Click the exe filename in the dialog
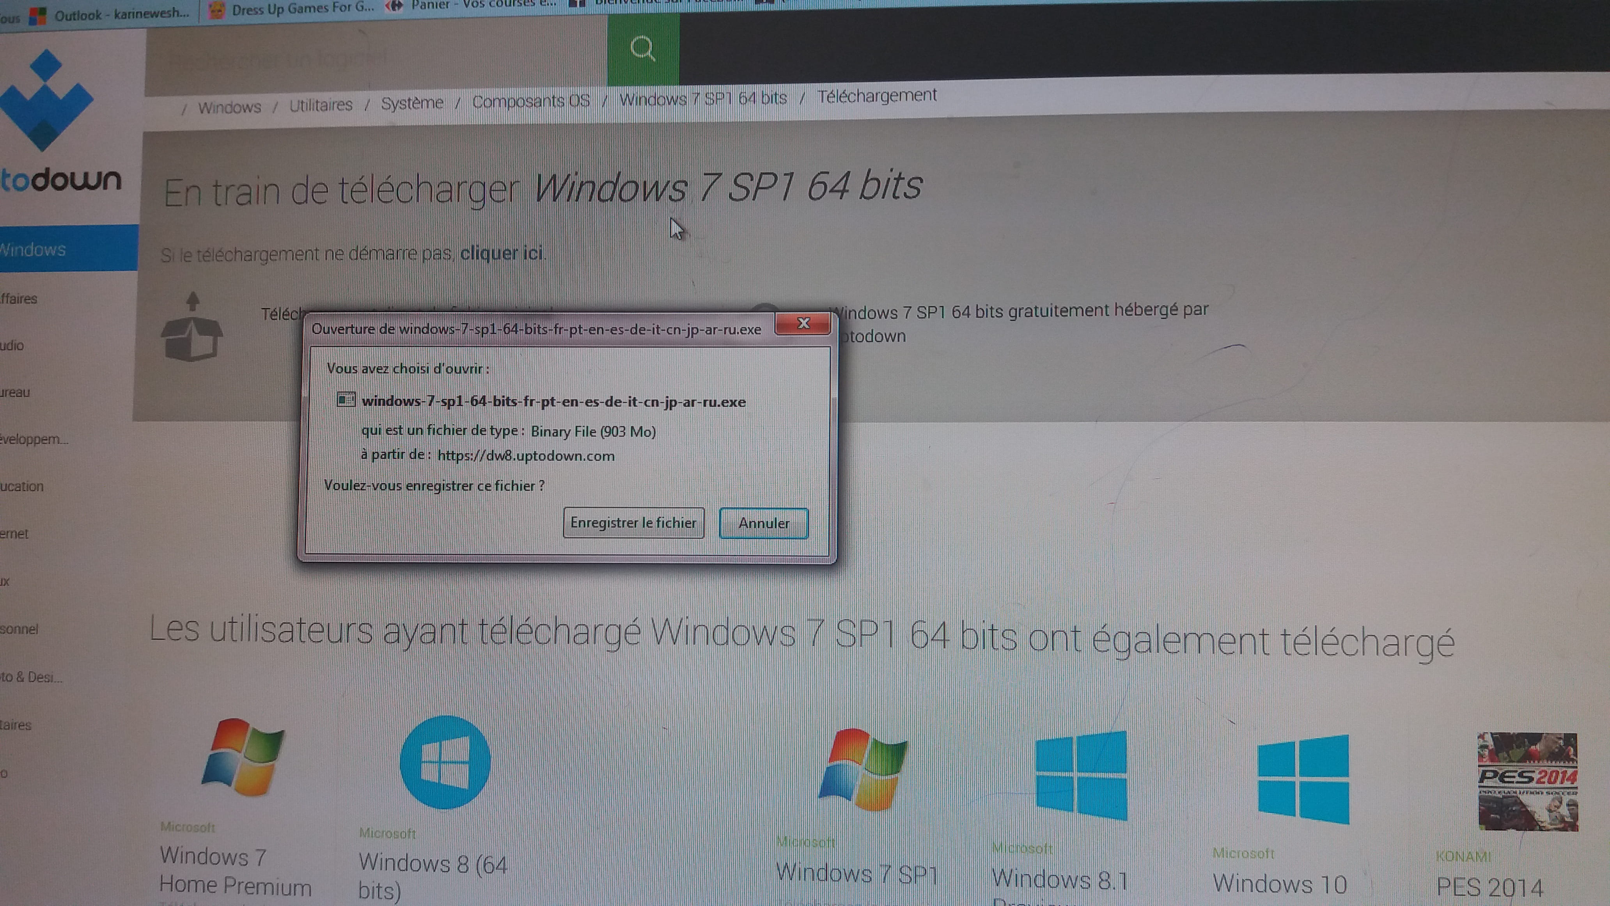Screen dimensions: 1610x906 [554, 401]
